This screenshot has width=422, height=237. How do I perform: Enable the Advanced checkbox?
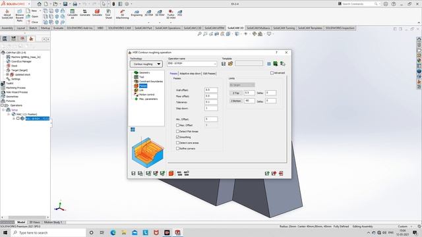point(272,73)
